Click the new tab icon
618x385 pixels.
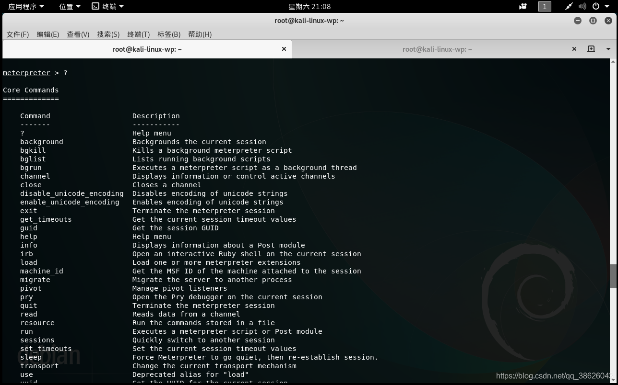(x=591, y=49)
